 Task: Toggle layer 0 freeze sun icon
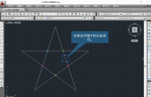click(43, 18)
